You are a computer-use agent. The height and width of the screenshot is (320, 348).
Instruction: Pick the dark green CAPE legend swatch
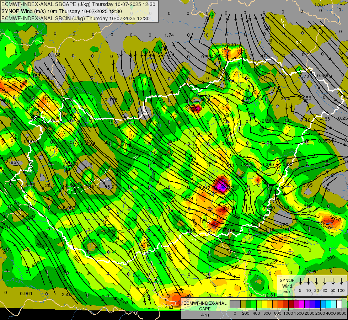tap(248, 304)
